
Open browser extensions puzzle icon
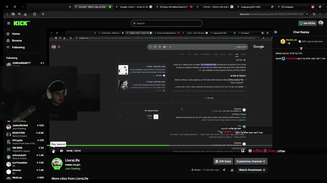pos(34,14)
